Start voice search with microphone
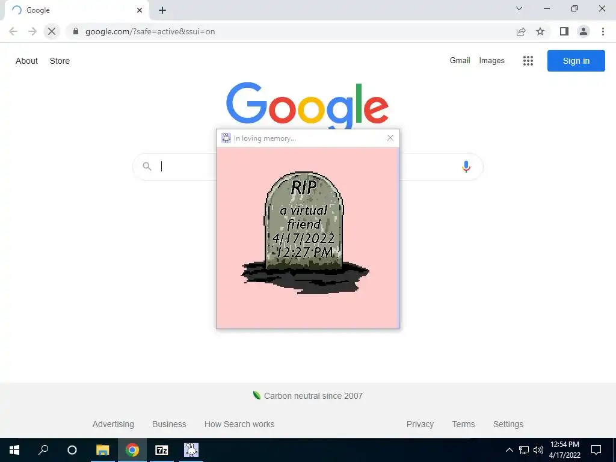The height and width of the screenshot is (462, 616). tap(466, 167)
